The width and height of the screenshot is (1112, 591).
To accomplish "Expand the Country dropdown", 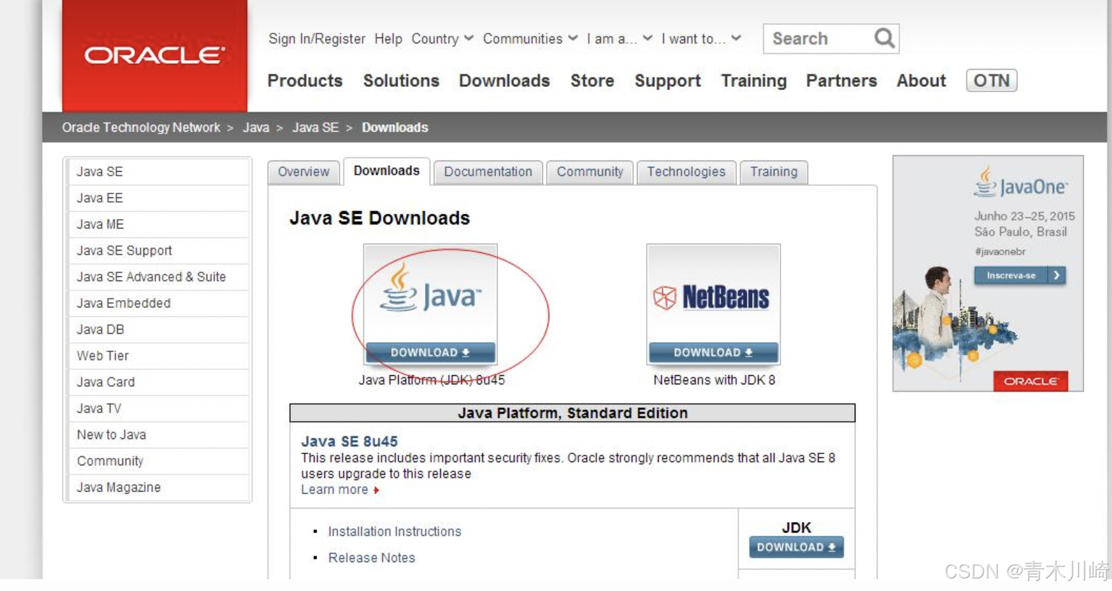I will 442,39.
